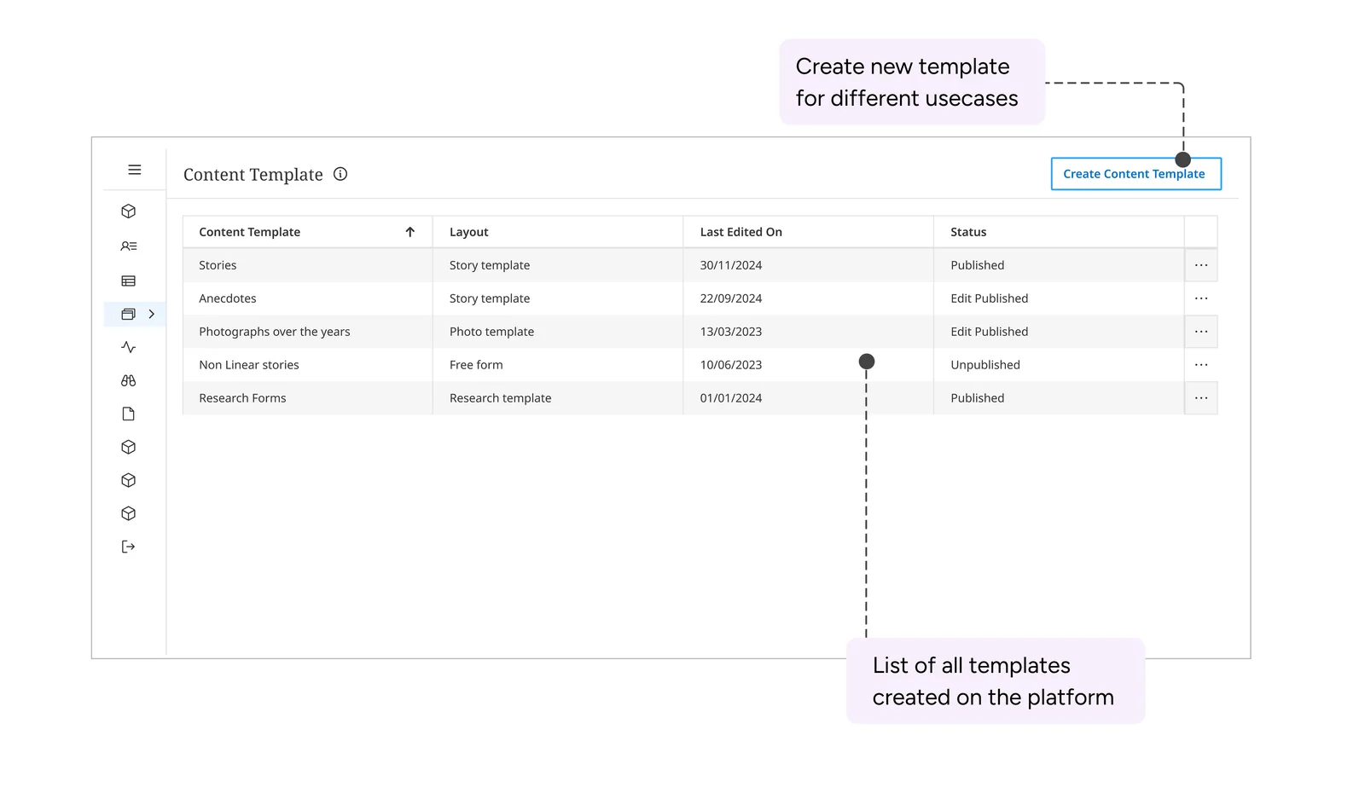Click the Unpublished status cell
The image size is (1365, 799).
[985, 365]
